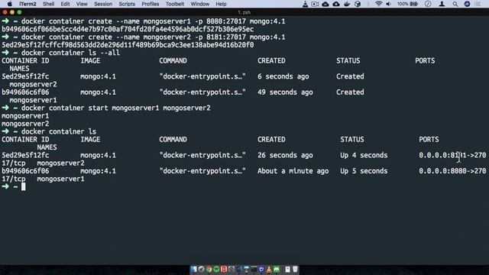Open the document stack beside Trash
Image resolution: width=489 pixels, height=275 pixels.
287,269
